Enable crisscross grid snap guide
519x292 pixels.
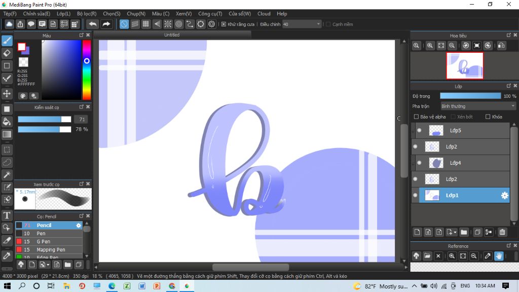point(145,24)
